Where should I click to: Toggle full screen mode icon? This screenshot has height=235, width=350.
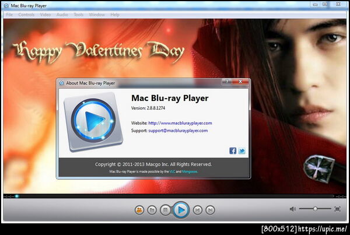tap(338, 209)
